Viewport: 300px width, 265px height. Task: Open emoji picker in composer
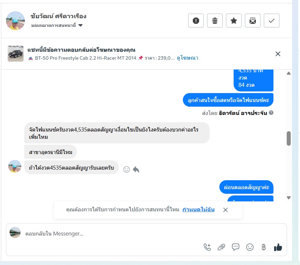point(250,247)
